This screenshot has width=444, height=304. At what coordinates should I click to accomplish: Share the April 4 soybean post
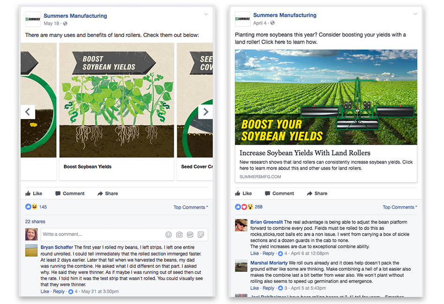coord(317,193)
